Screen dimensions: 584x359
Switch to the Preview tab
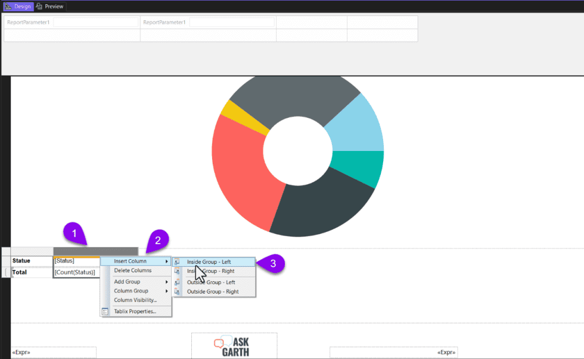point(50,7)
